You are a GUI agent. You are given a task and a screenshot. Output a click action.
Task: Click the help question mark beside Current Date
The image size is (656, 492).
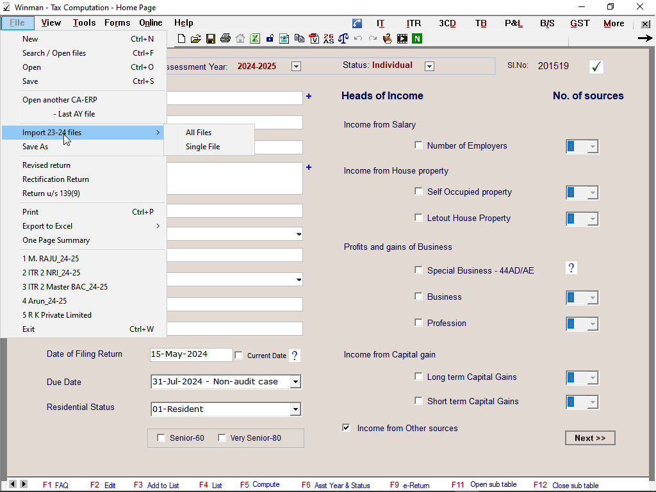295,356
